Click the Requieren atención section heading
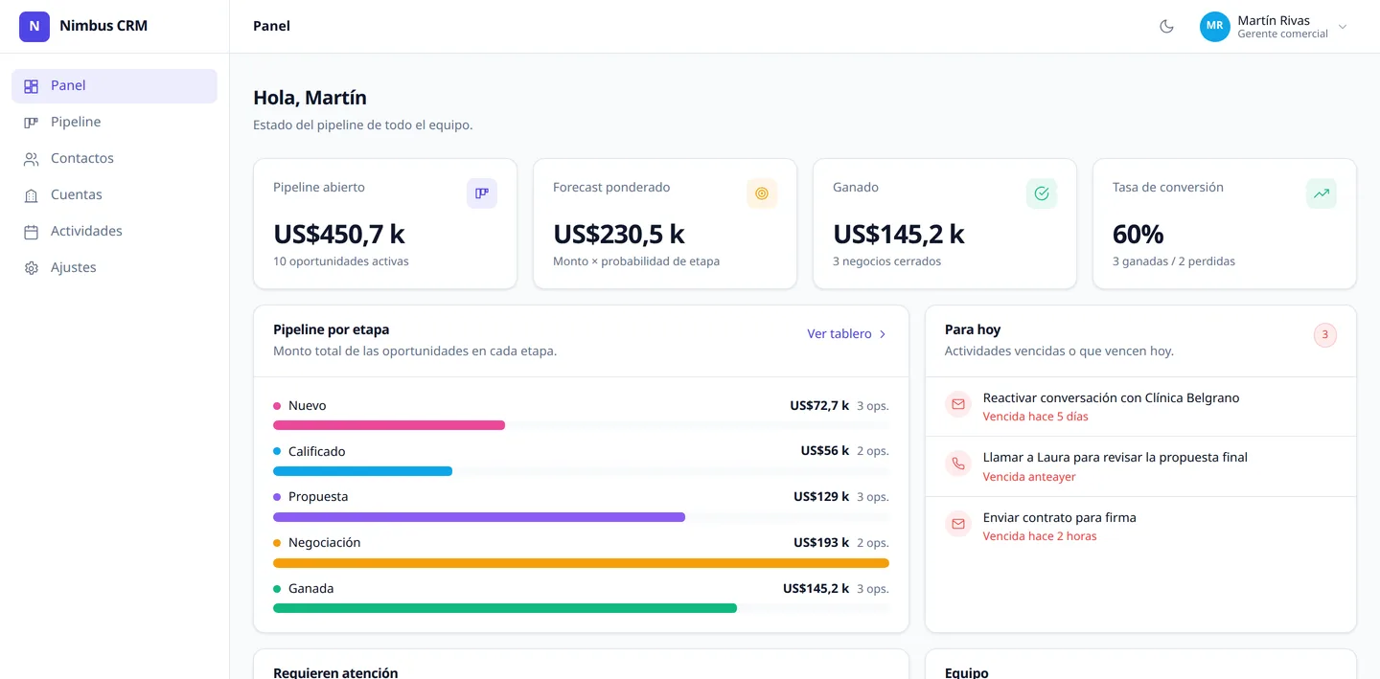The image size is (1380, 679). click(335, 672)
